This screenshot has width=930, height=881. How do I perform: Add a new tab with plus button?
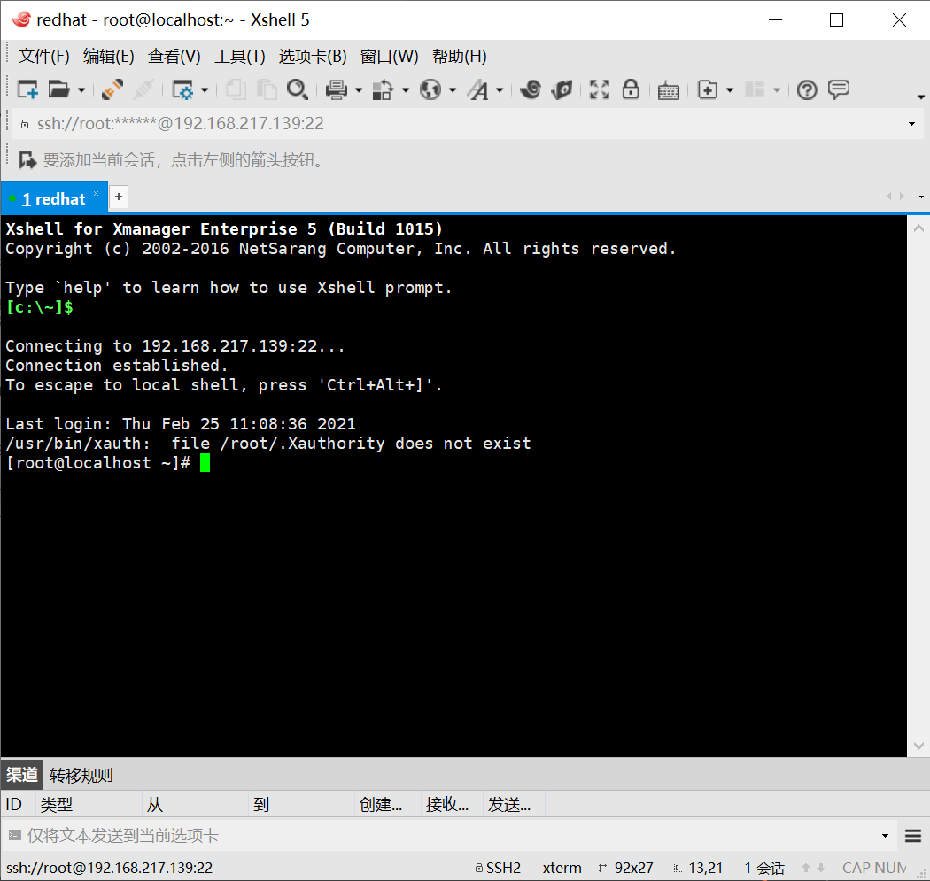click(x=119, y=197)
